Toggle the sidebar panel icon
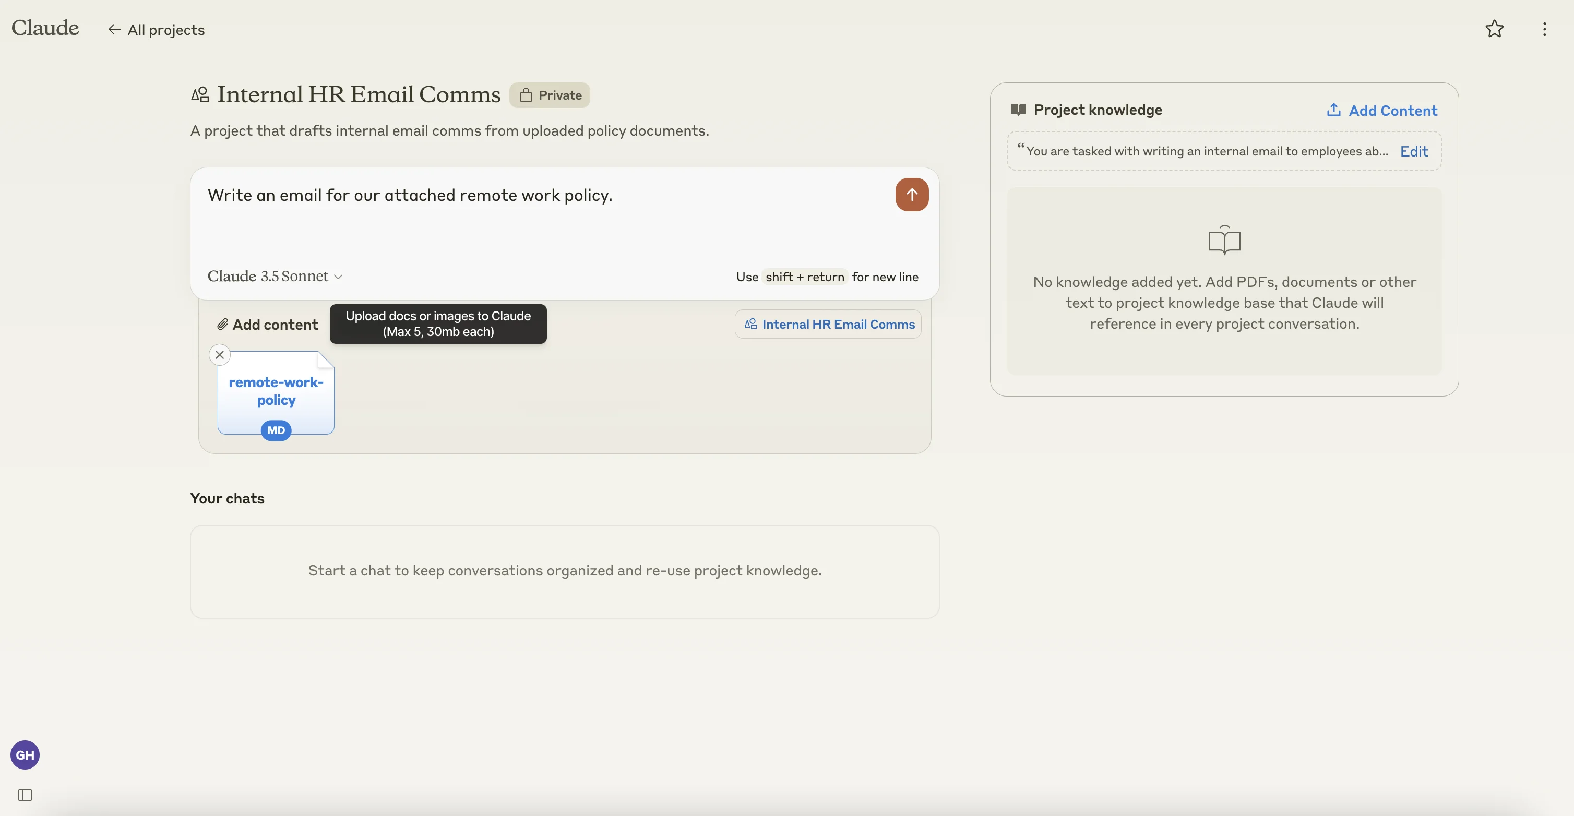This screenshot has height=816, width=1574. click(25, 795)
